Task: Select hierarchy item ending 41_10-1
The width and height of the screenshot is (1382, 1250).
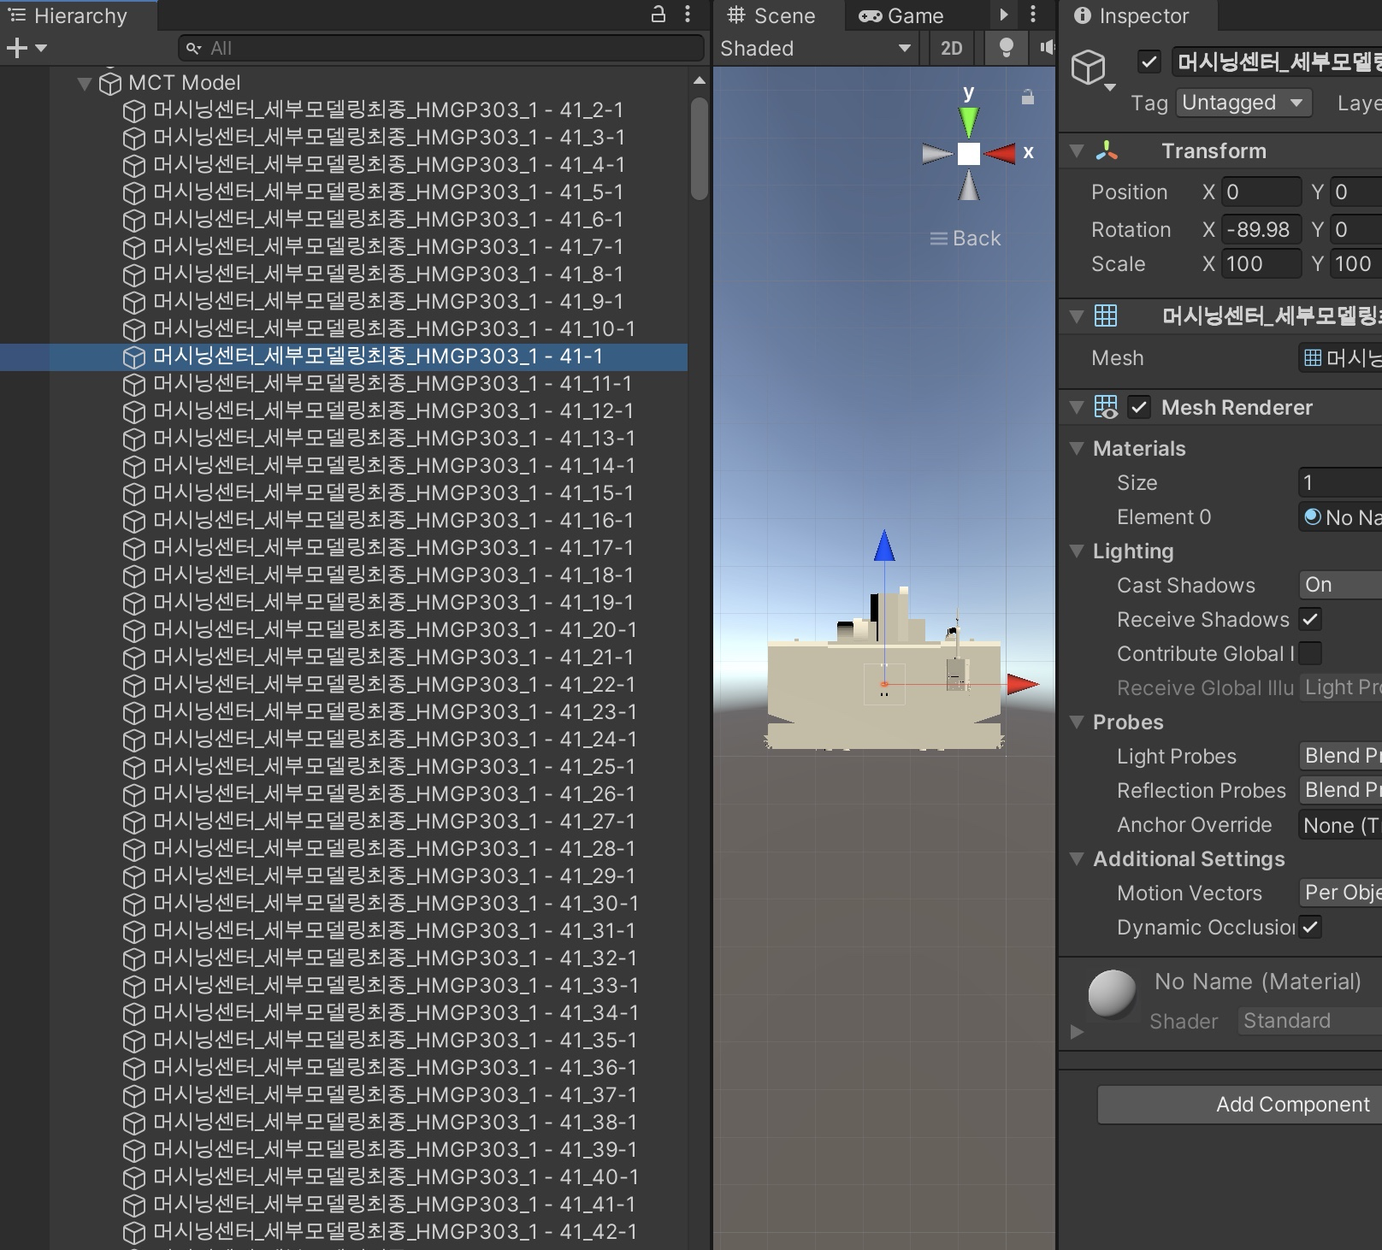Action: (393, 329)
